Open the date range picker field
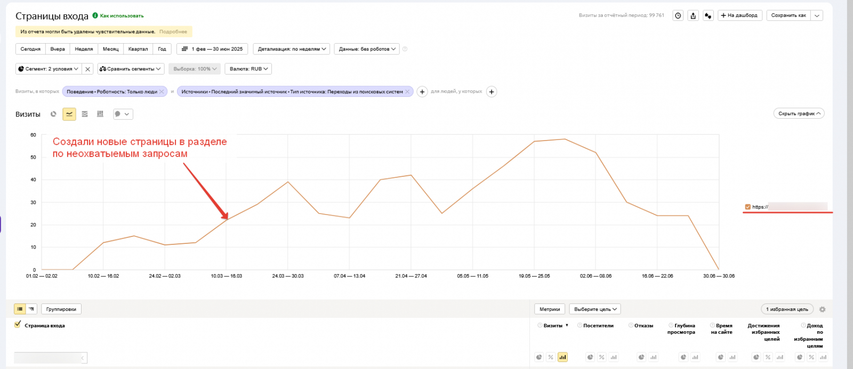Viewport: 853px width, 369px height. [x=212, y=49]
